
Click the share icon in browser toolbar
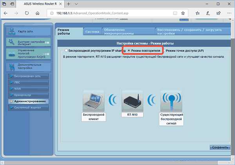pyautogui.click(x=219, y=13)
